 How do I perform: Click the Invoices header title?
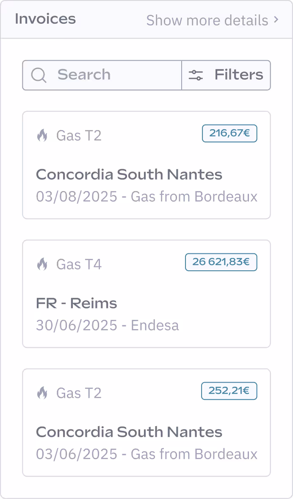point(45,19)
